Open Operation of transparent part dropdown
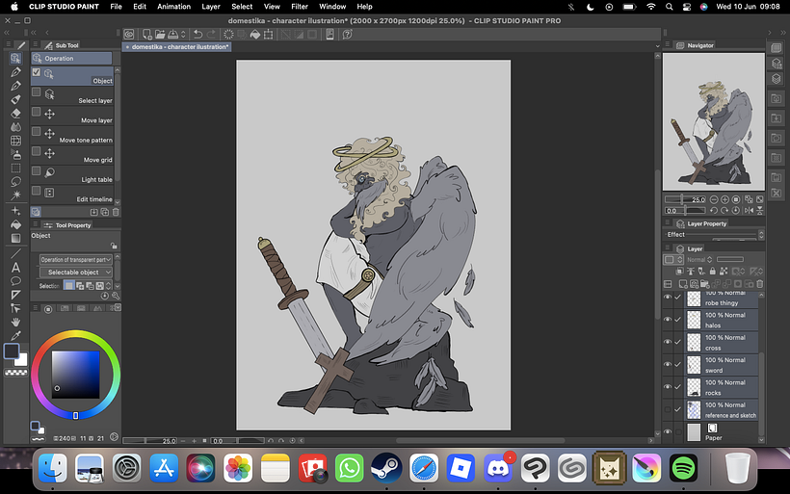Screen dimensions: 790x494 pyautogui.click(x=75, y=260)
